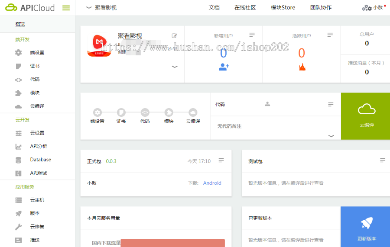Click the edit icon beside app name 聚看影视
The height and width of the screenshot is (247, 390).
point(174,36)
